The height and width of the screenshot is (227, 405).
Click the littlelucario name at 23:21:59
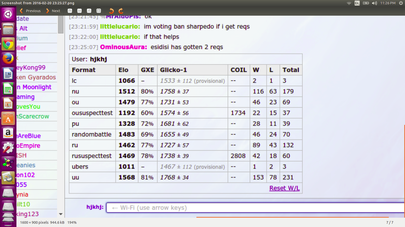coord(120,26)
